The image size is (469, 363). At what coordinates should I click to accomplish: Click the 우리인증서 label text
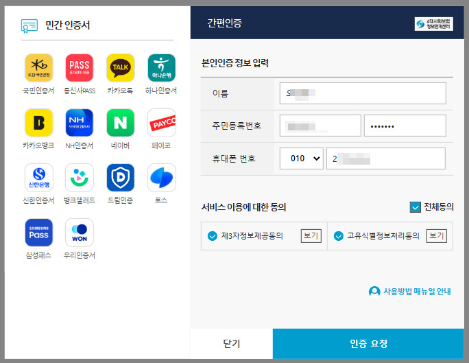(x=80, y=255)
